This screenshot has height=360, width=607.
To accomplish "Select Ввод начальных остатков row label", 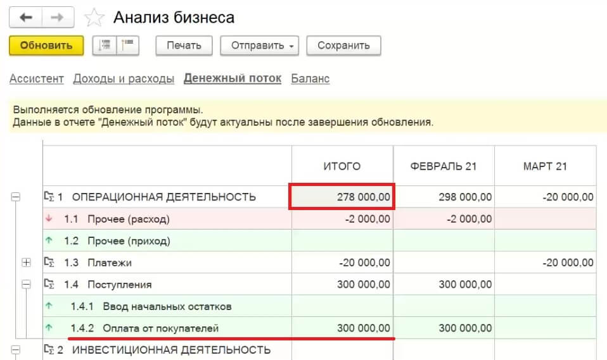I will pos(167,307).
